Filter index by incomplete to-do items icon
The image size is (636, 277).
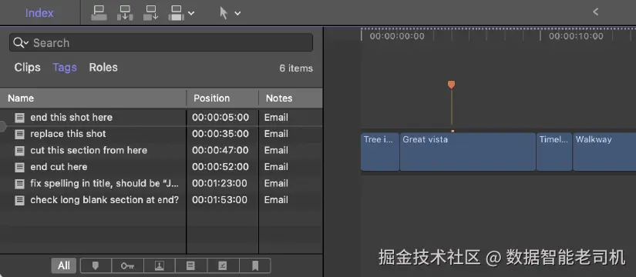190,265
